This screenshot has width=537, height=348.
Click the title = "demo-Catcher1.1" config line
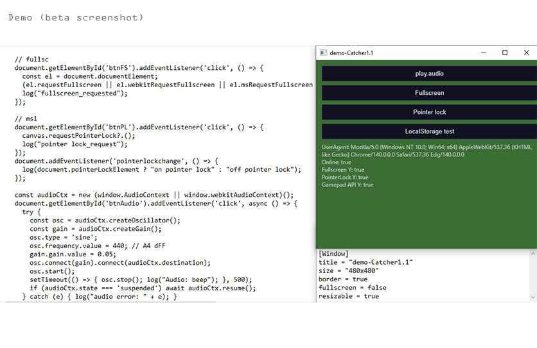coord(365,262)
